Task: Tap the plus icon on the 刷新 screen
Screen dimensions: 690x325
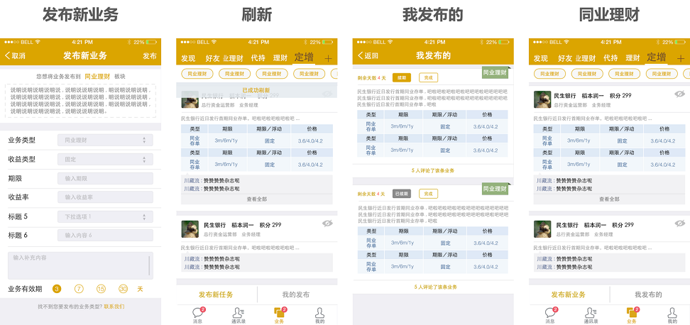Action: coord(328,58)
